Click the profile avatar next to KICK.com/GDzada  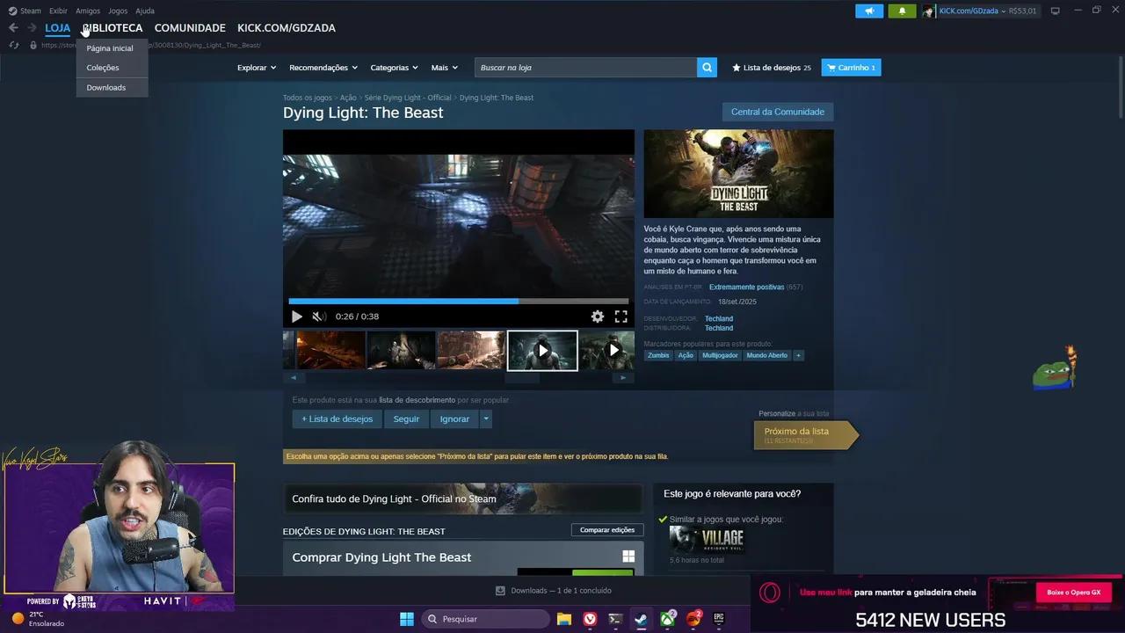pyautogui.click(x=928, y=11)
